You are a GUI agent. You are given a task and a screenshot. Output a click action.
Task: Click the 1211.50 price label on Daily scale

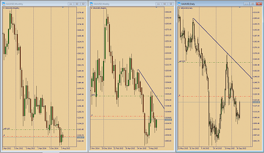coord(256,13)
